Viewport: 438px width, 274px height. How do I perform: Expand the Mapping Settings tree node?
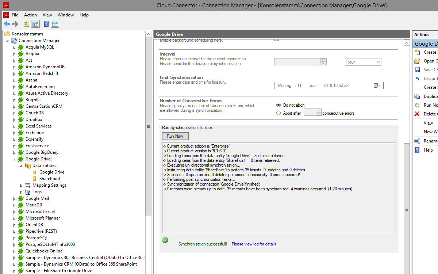pyautogui.click(x=22, y=186)
